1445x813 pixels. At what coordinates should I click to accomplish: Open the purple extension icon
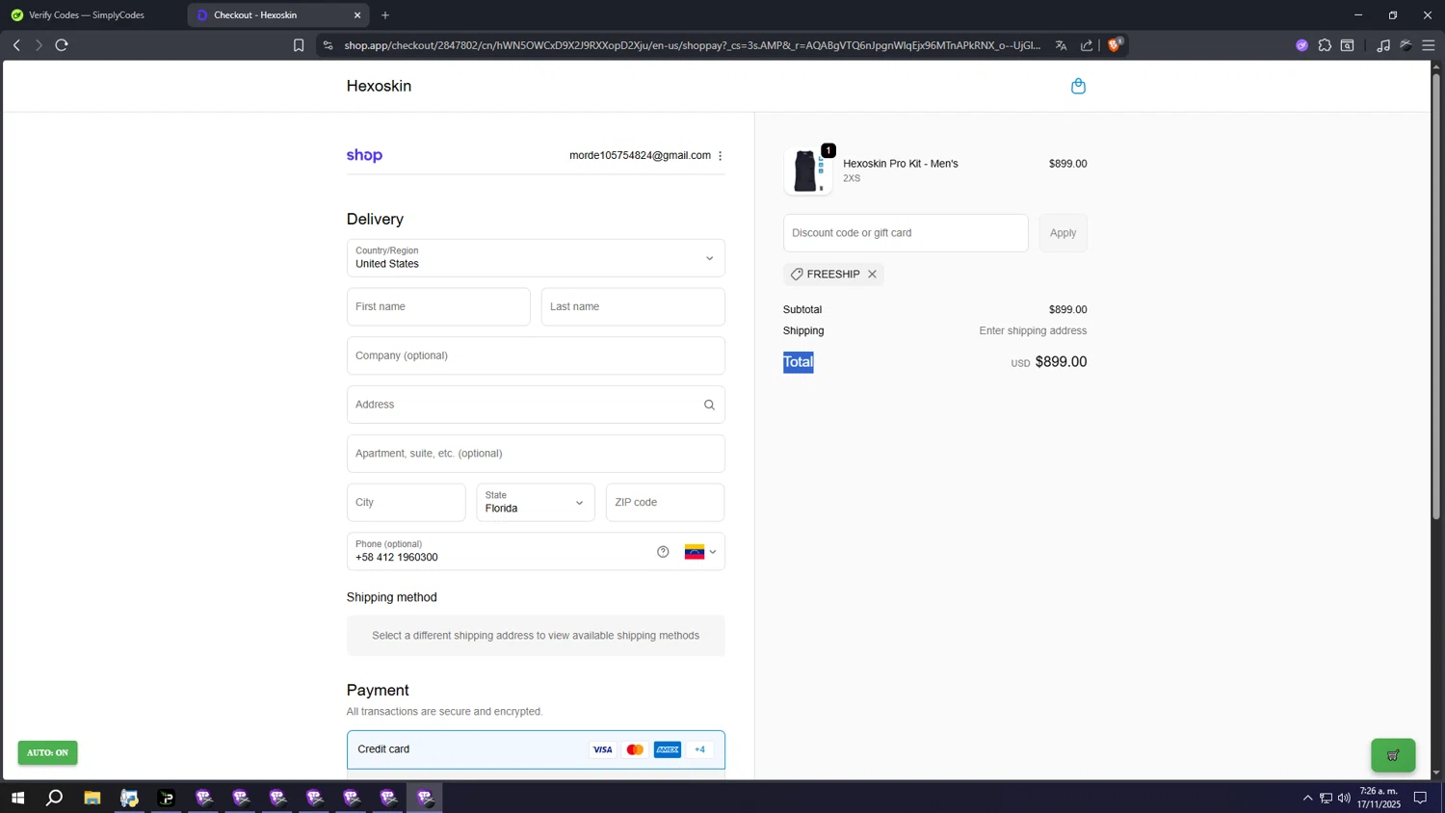pos(1301,45)
